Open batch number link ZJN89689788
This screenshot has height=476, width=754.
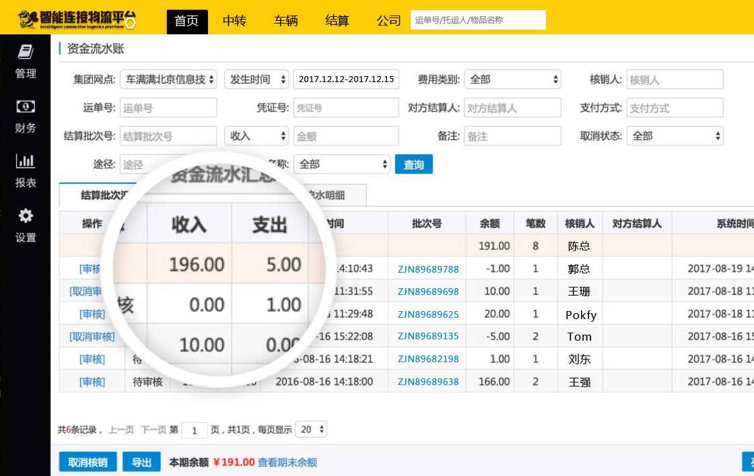tap(427, 269)
